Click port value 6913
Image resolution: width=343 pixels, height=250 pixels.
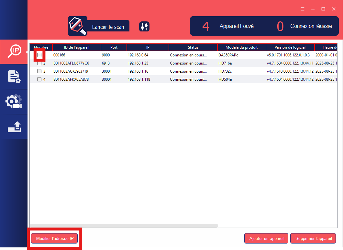pyautogui.click(x=106, y=63)
